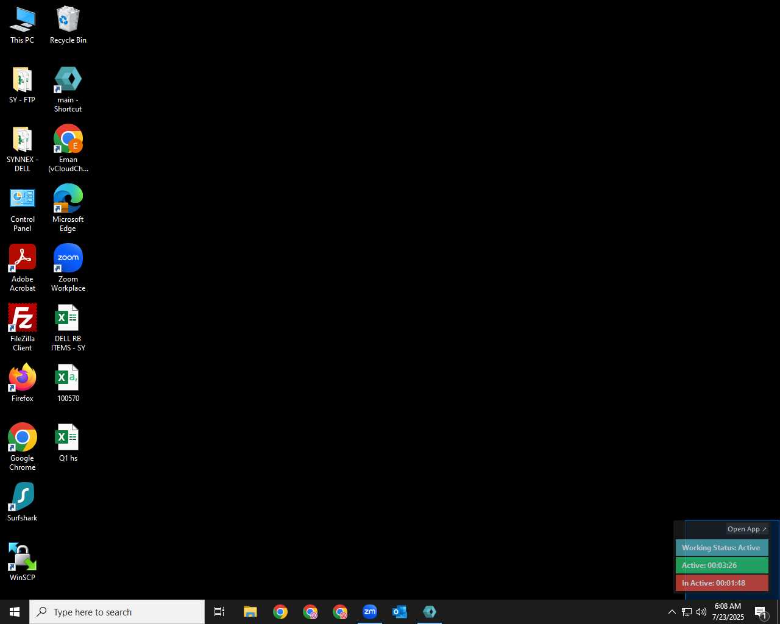This screenshot has width=780, height=624.
Task: Select the Control Panel desktop icon
Action: (x=23, y=209)
